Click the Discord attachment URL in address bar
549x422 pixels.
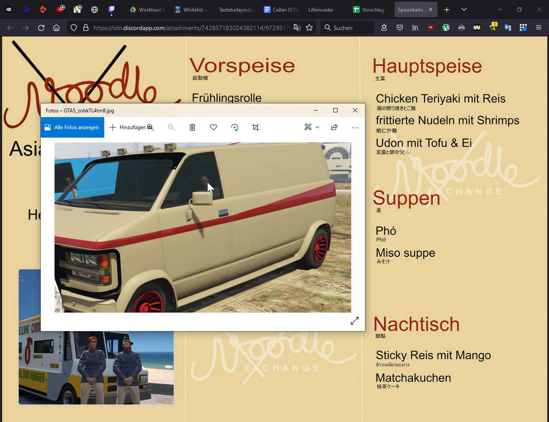click(x=191, y=28)
